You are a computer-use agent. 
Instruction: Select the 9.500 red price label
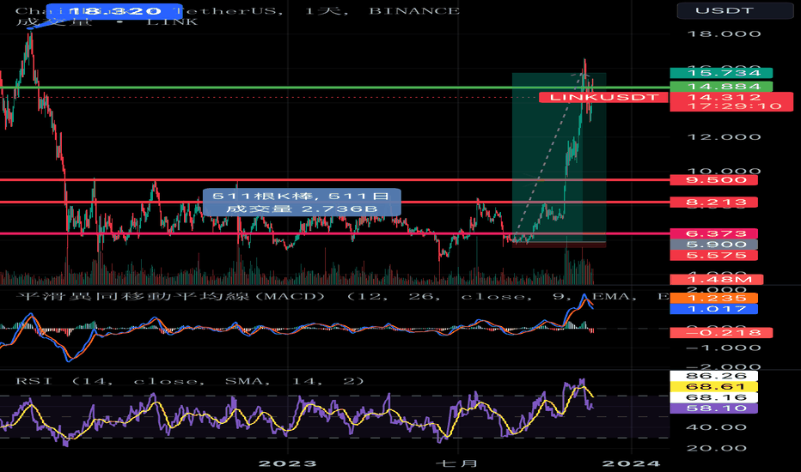(x=713, y=179)
